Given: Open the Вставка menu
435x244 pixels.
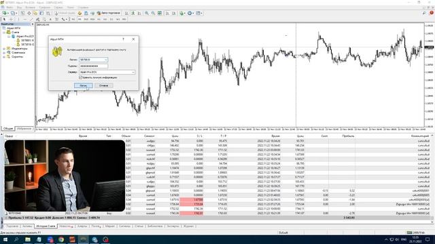Looking at the screenshot, I should [x=30, y=7].
